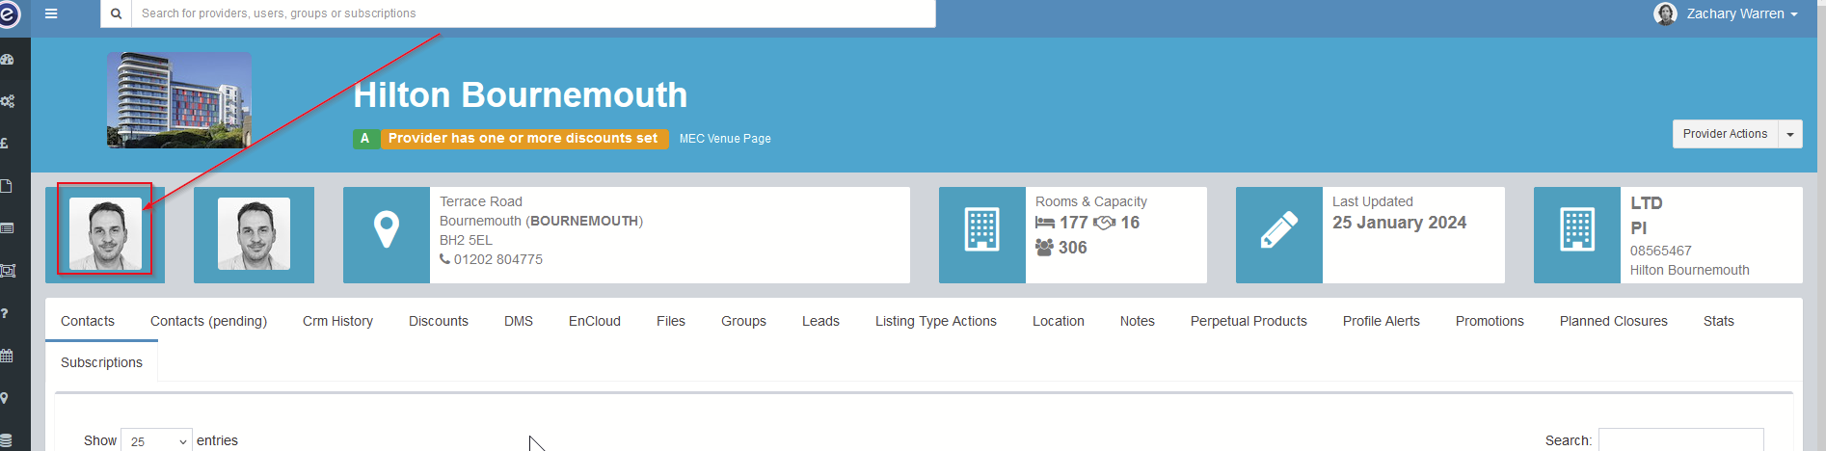Open the Location tab
This screenshot has height=451, width=1826.
1059,321
